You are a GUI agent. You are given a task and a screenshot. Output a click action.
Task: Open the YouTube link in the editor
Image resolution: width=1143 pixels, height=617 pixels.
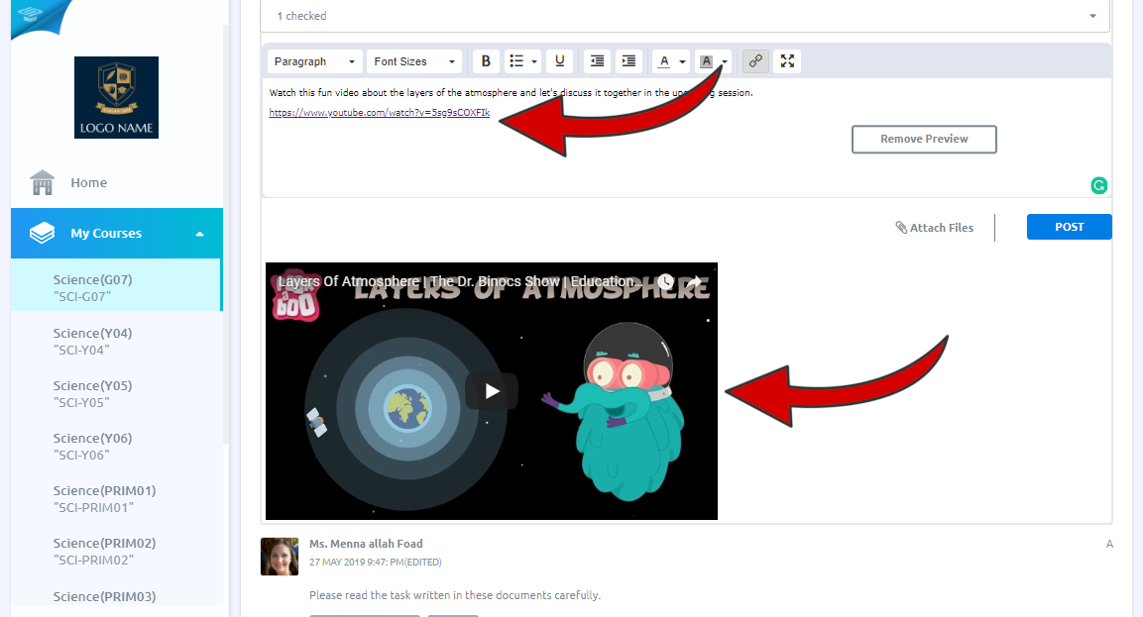tap(379, 112)
